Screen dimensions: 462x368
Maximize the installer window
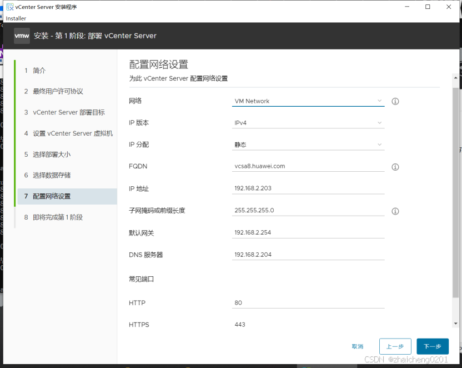click(x=428, y=7)
